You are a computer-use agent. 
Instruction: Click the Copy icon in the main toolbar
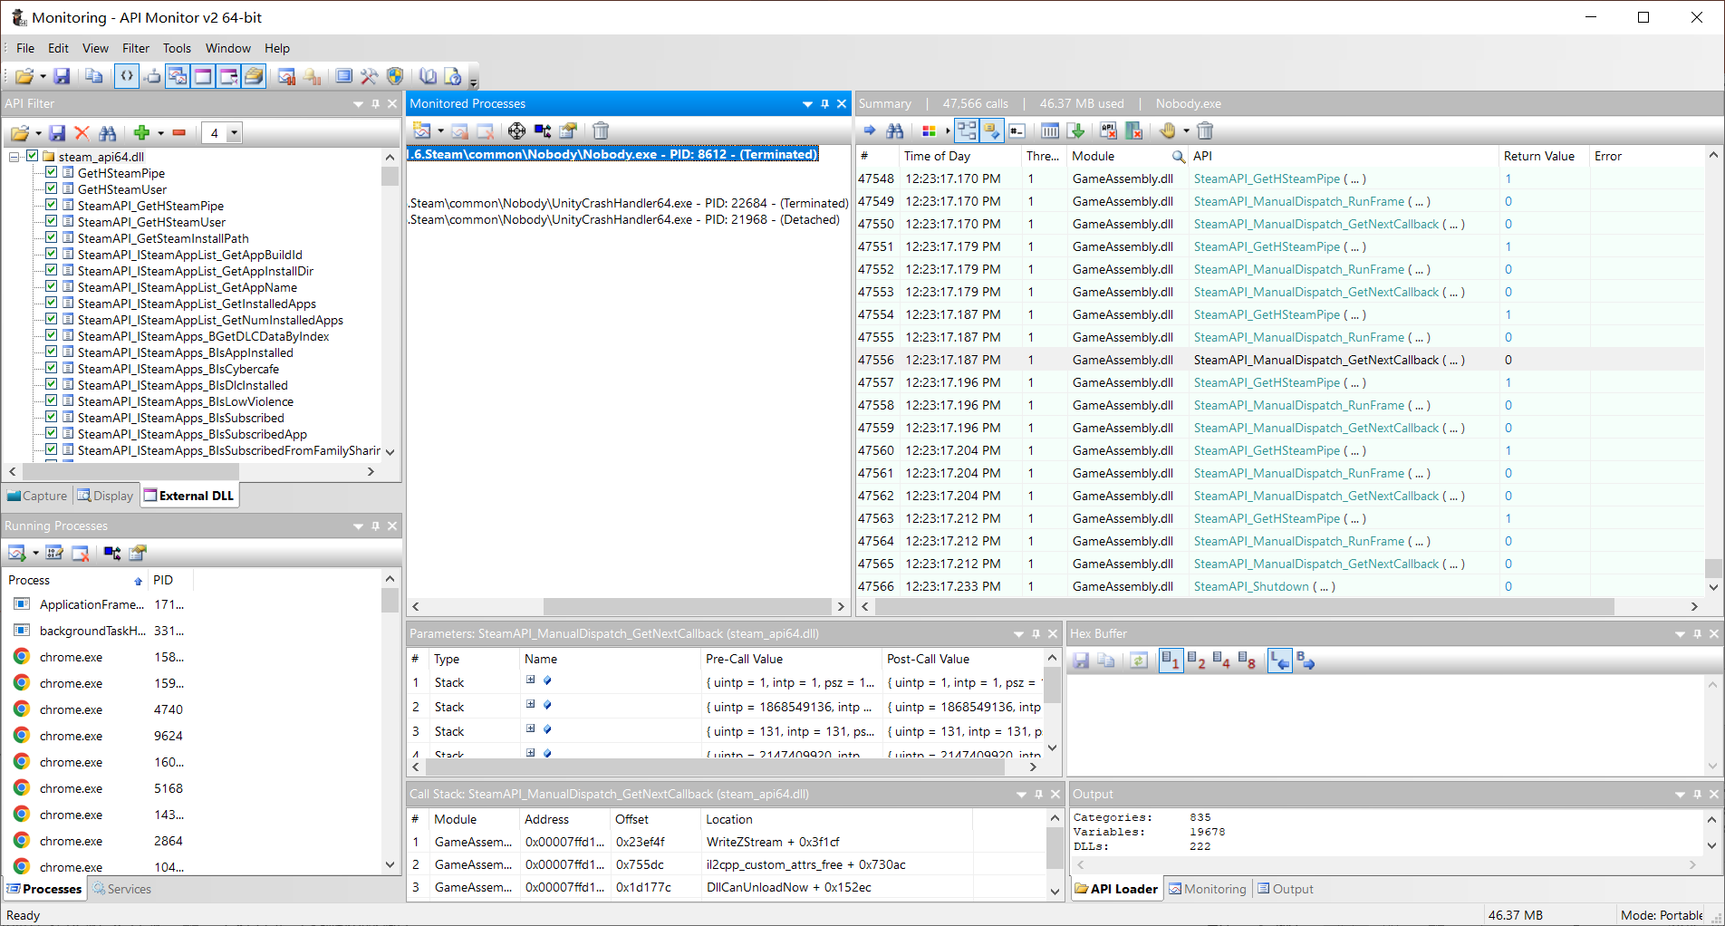[x=93, y=77]
